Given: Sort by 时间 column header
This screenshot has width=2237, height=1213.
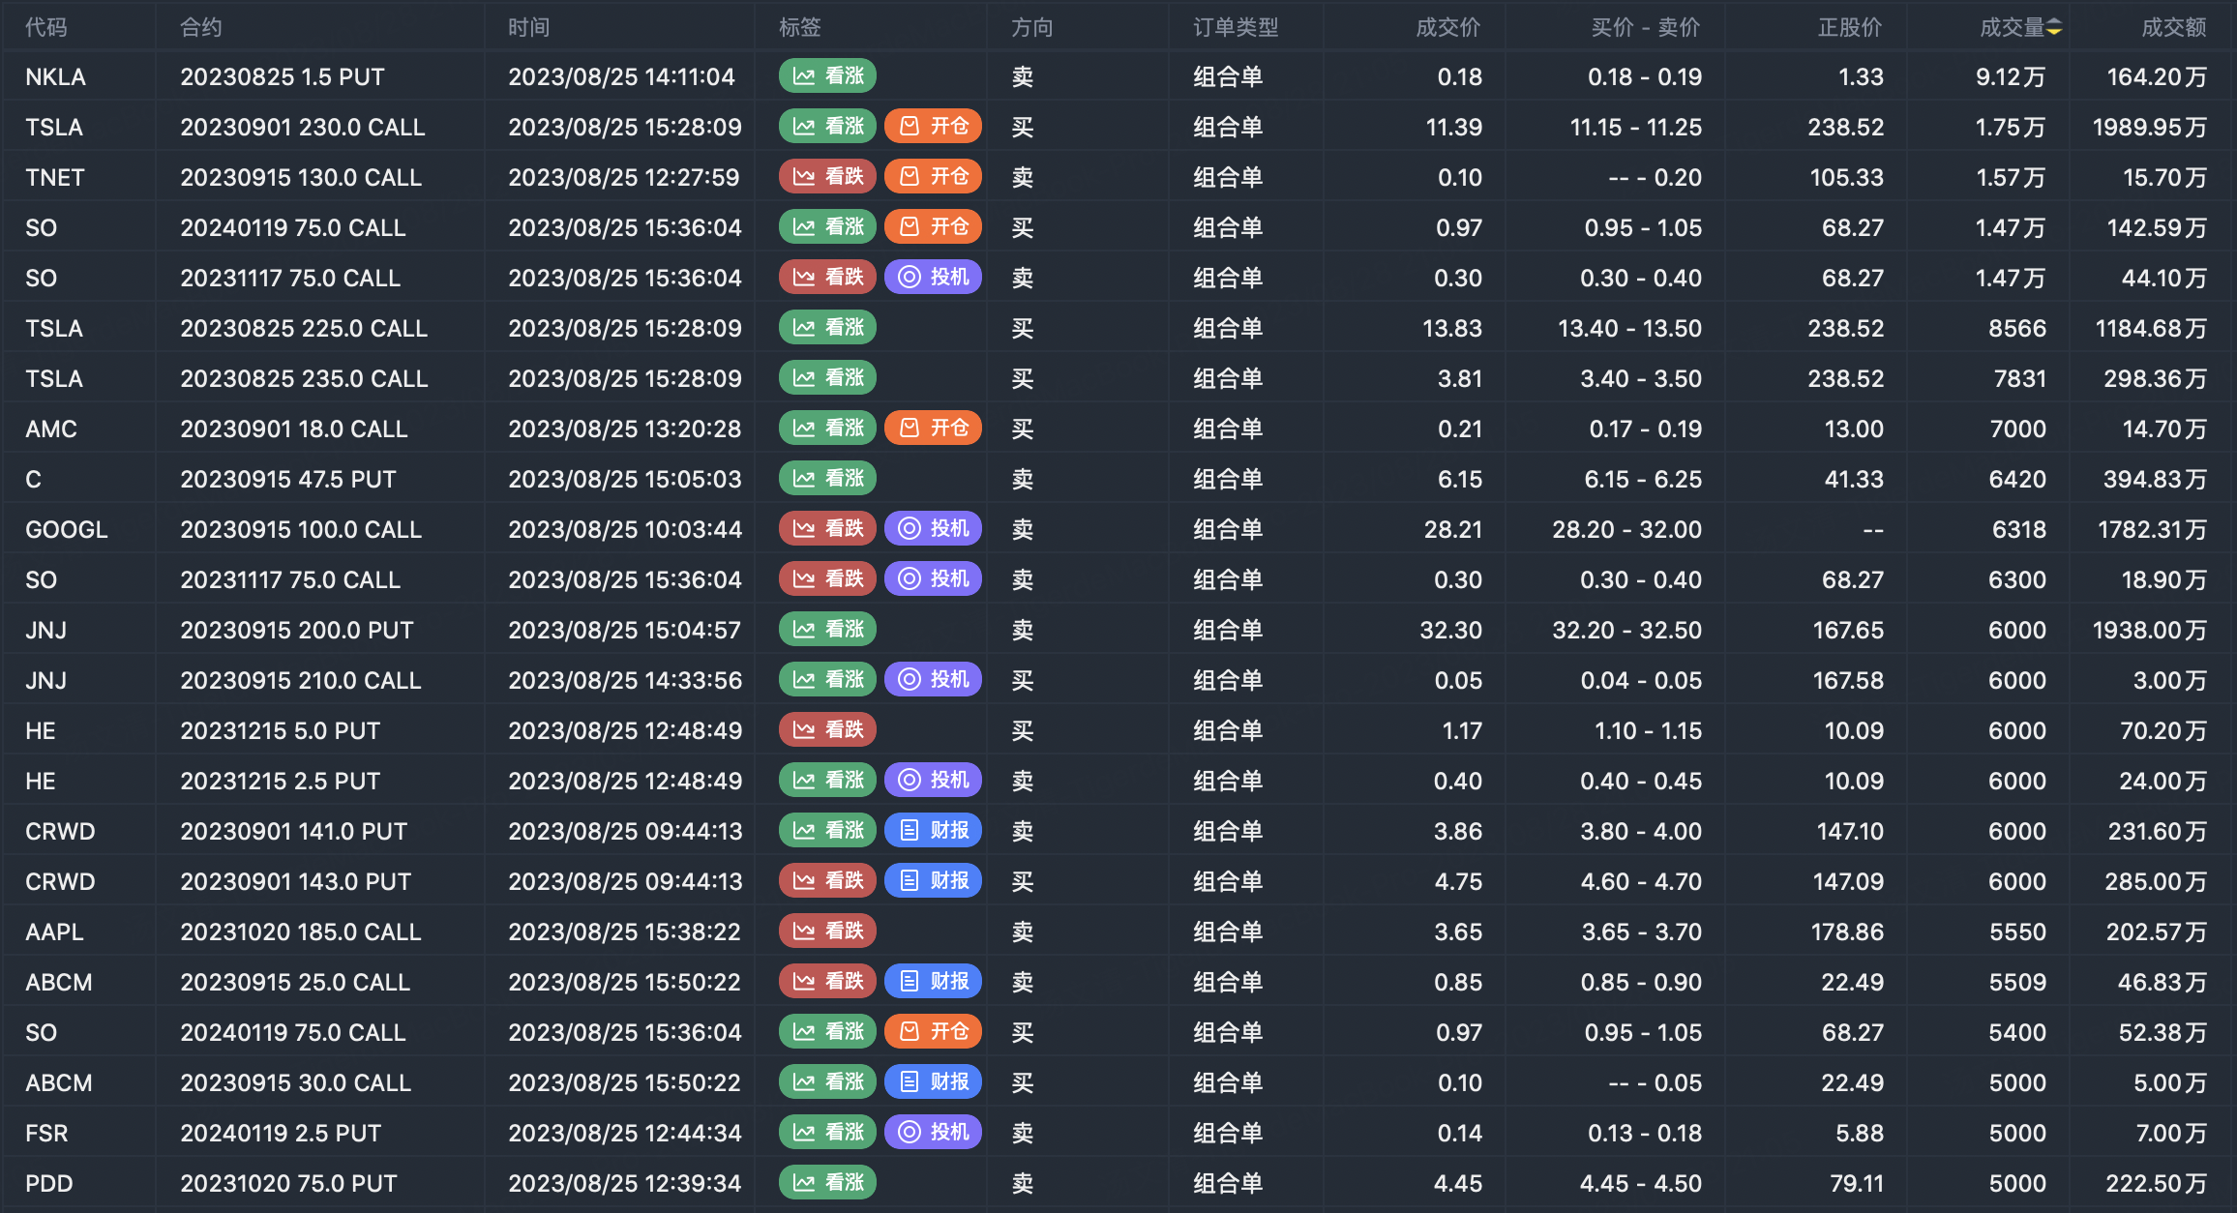Looking at the screenshot, I should pos(528,28).
